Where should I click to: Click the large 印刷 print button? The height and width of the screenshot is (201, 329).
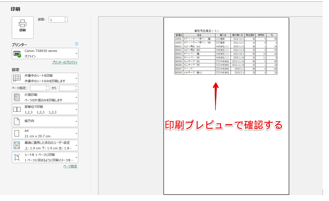coord(22,28)
